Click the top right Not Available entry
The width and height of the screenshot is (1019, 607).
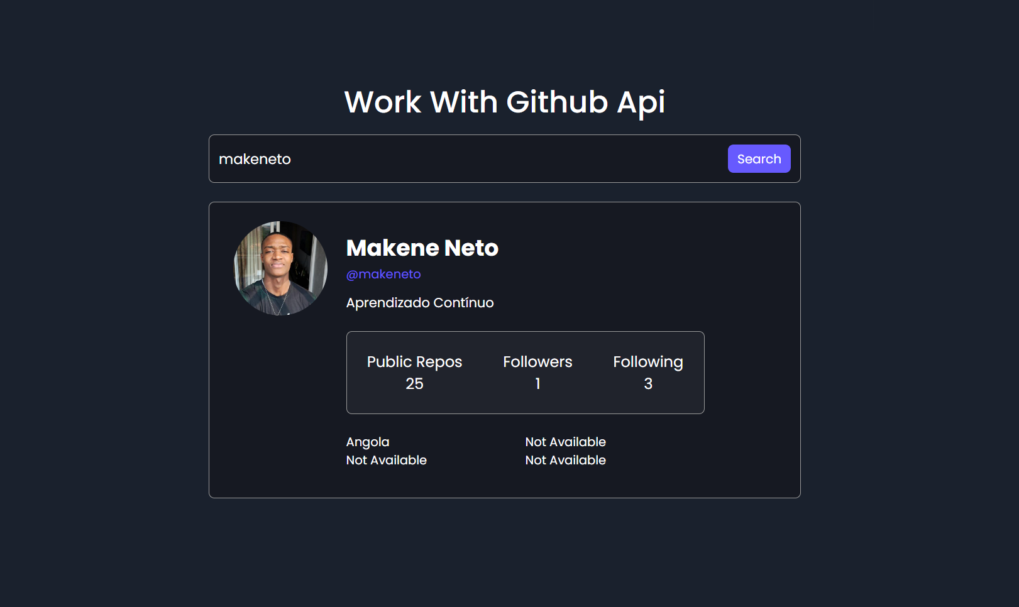[565, 442]
